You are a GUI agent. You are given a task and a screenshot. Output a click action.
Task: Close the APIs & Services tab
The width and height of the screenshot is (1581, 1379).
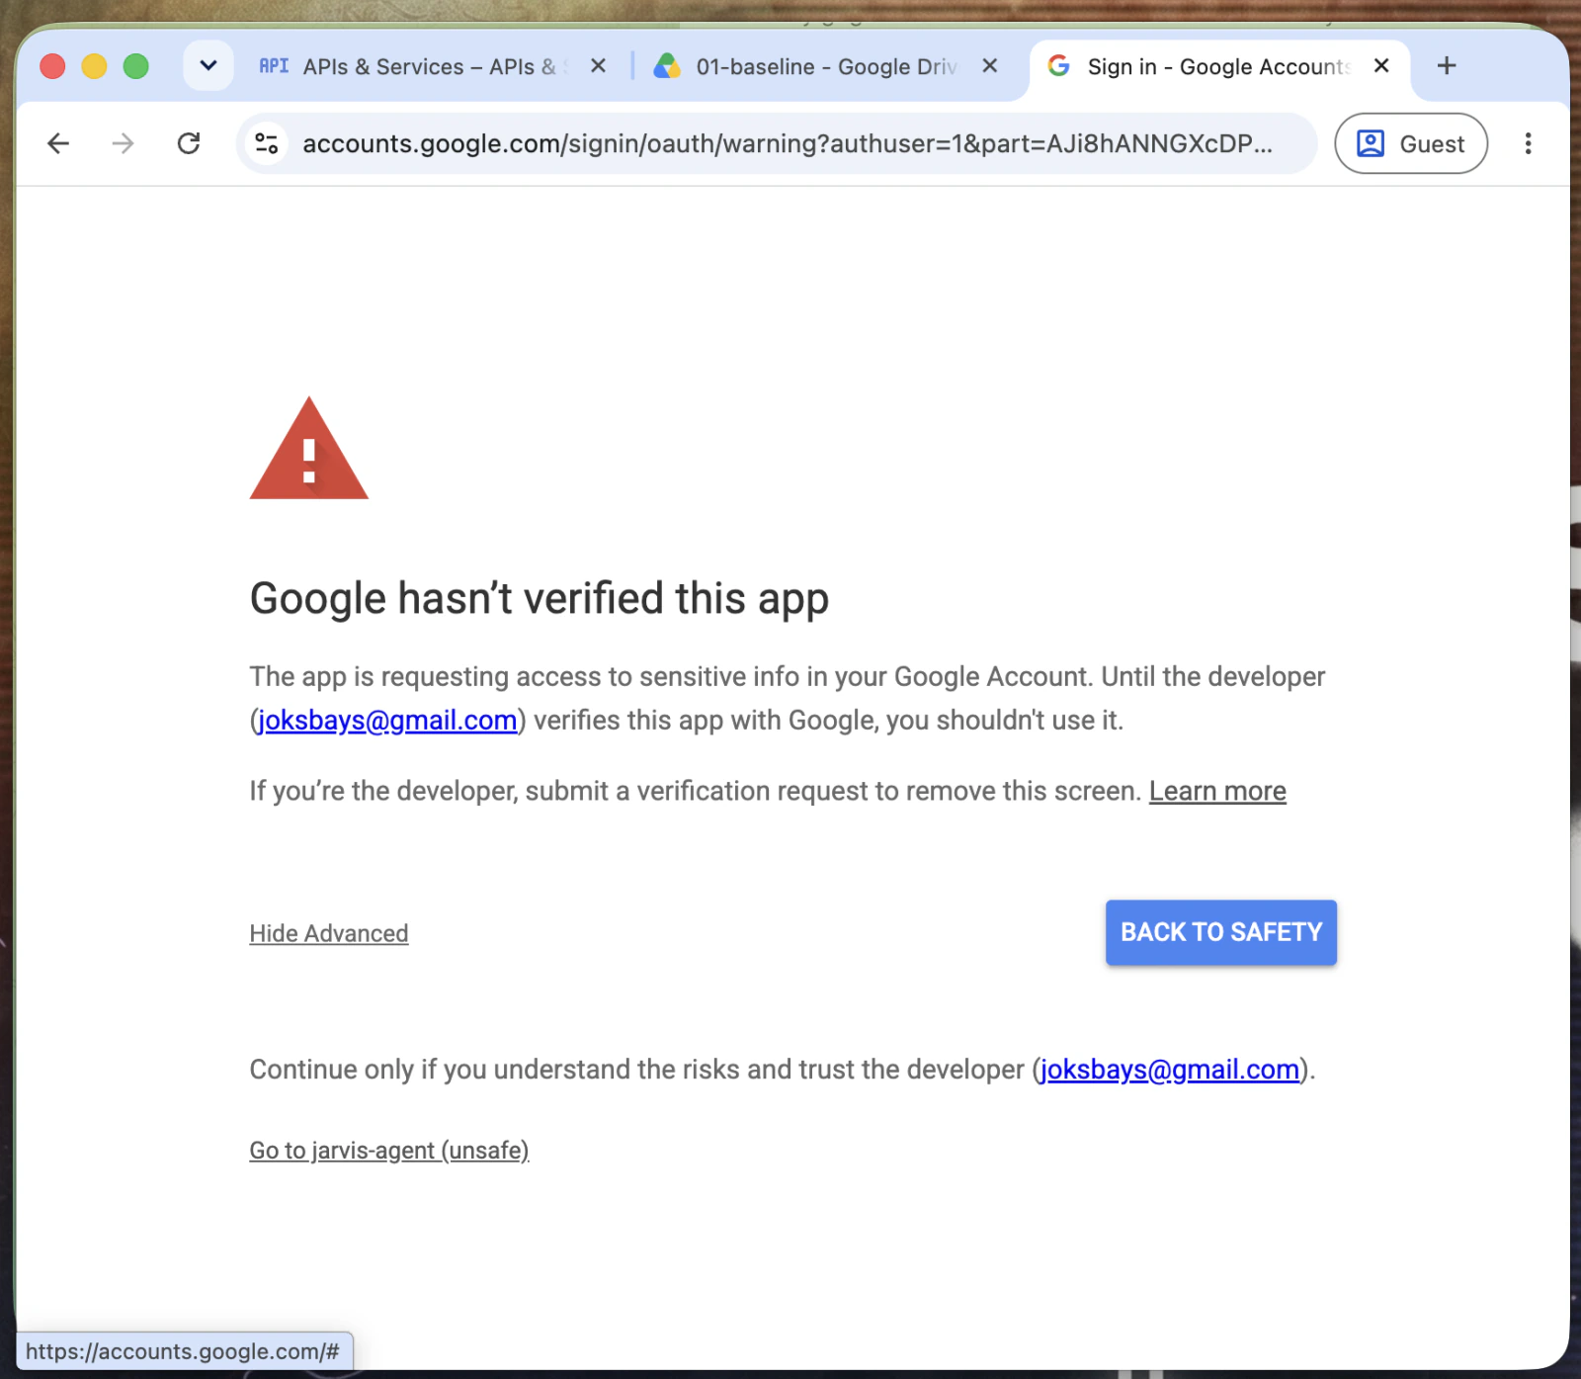coord(598,66)
